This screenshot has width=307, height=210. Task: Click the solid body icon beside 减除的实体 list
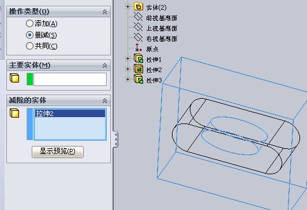coord(14,113)
